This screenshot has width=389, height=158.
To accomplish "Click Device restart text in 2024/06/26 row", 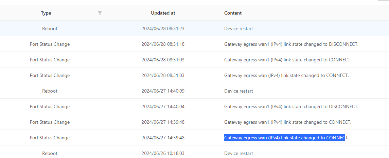I will (x=238, y=153).
